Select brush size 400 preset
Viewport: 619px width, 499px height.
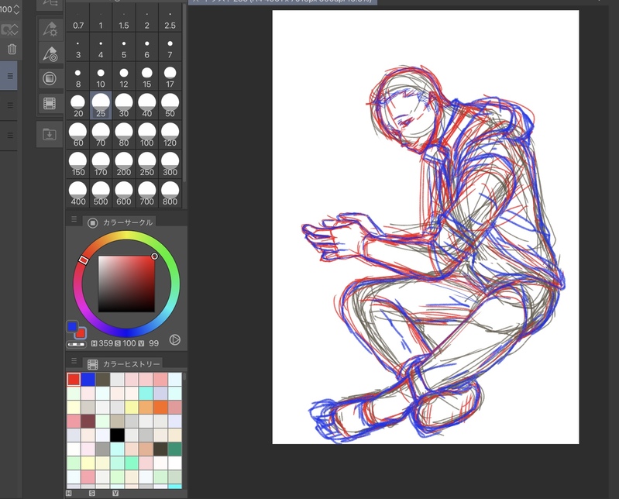(78, 193)
